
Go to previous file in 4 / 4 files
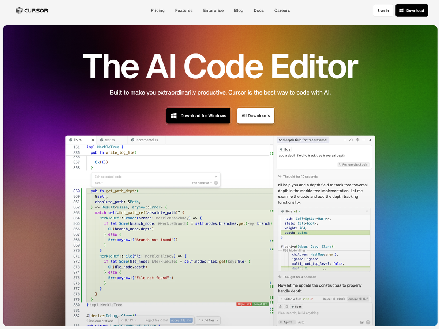click(199, 320)
